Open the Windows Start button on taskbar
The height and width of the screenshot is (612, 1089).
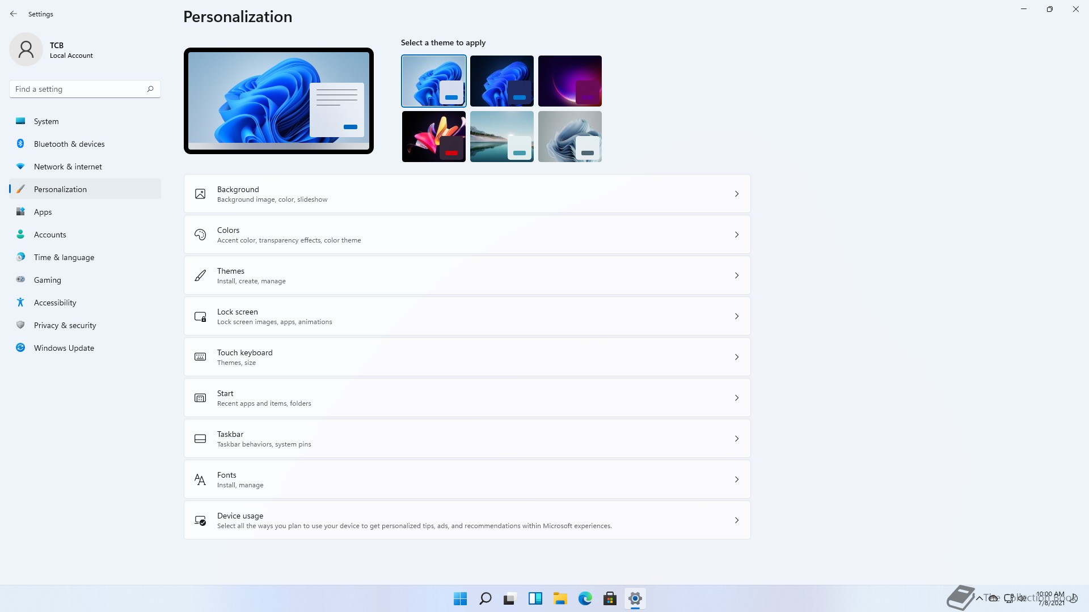pos(460,598)
